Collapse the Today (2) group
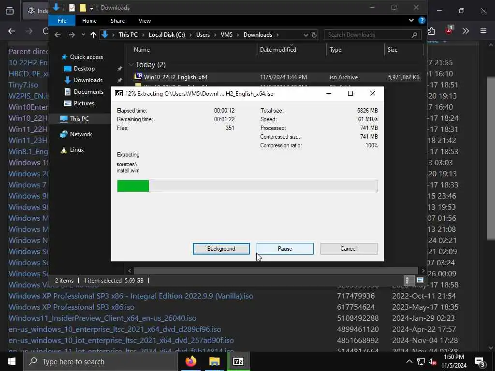 [131, 65]
